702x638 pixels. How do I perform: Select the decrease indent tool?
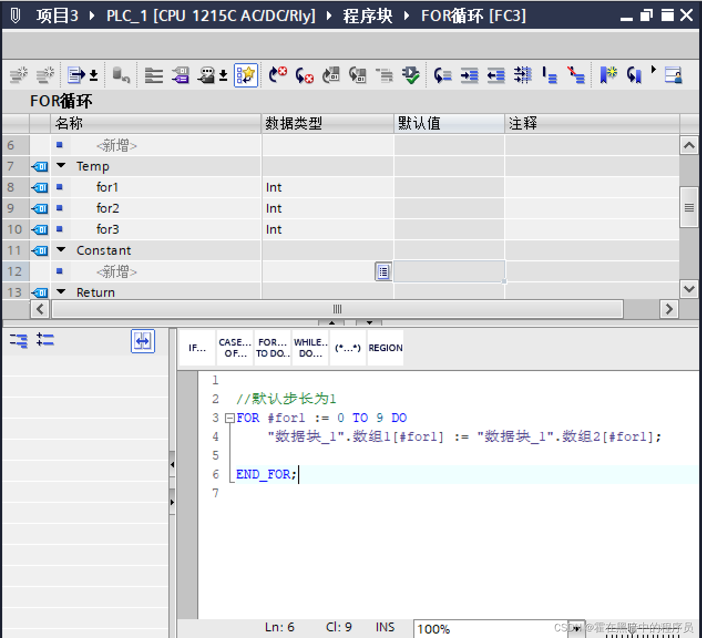(x=496, y=76)
